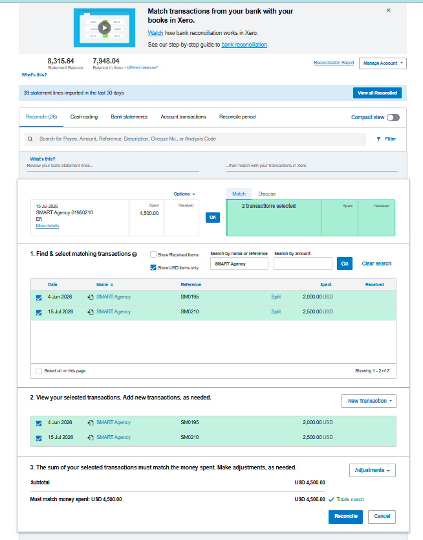Viewport: 423px width, 540px height.
Task: Switch to the Reconcile (26) tab
Action: [41, 117]
